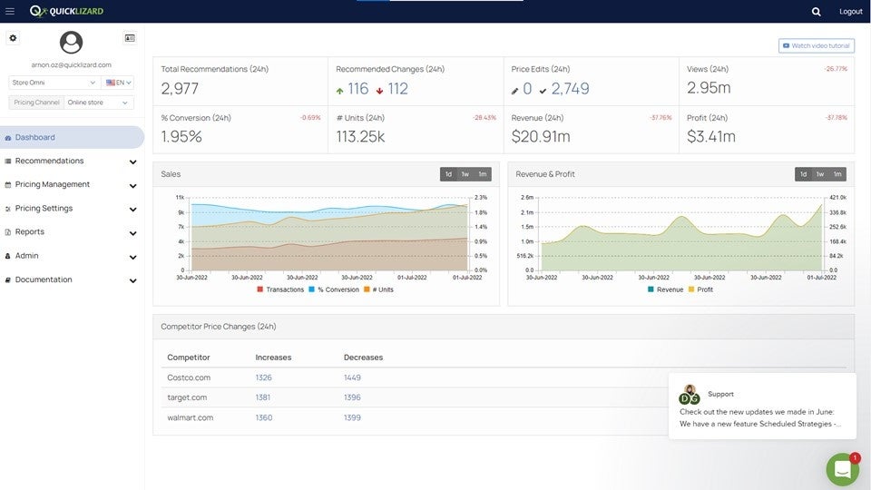871x490 pixels.
Task: Open the support chat bubble
Action: click(x=842, y=469)
